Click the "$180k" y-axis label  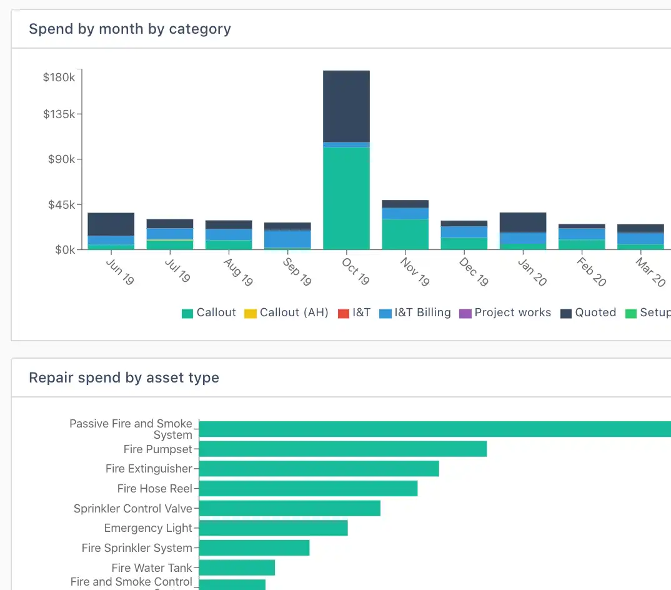59,77
